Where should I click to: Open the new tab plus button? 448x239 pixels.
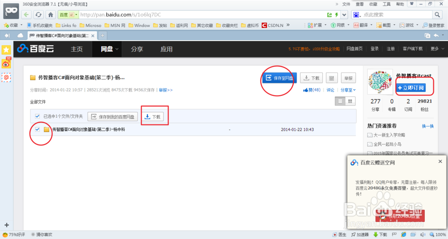click(x=102, y=35)
